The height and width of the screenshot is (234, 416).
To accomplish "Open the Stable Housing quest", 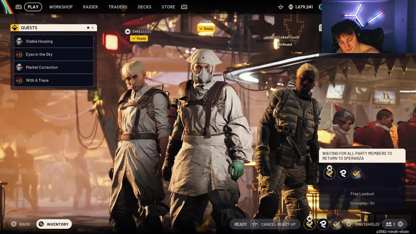I will tap(54, 41).
